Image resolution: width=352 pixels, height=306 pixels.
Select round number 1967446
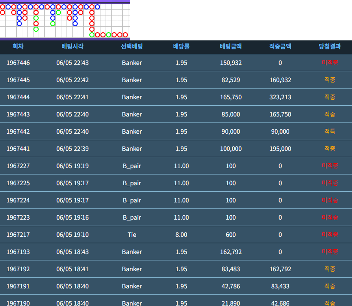[x=18, y=63]
